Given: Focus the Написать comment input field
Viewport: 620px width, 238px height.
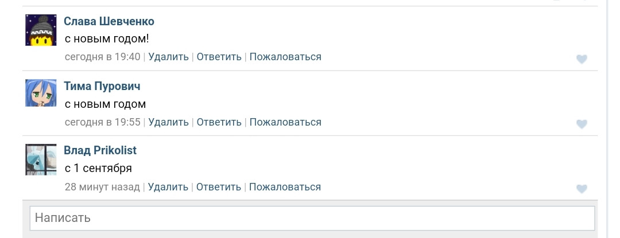Looking at the screenshot, I should click(312, 218).
